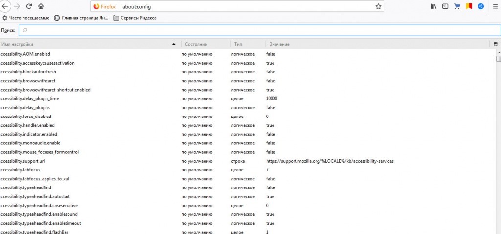
Task: Click the Forward navigation arrow
Action: 17,7
